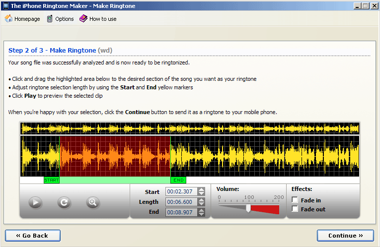This screenshot has width=380, height=247.
Task: Click the Homepage house icon
Action: coord(8,19)
